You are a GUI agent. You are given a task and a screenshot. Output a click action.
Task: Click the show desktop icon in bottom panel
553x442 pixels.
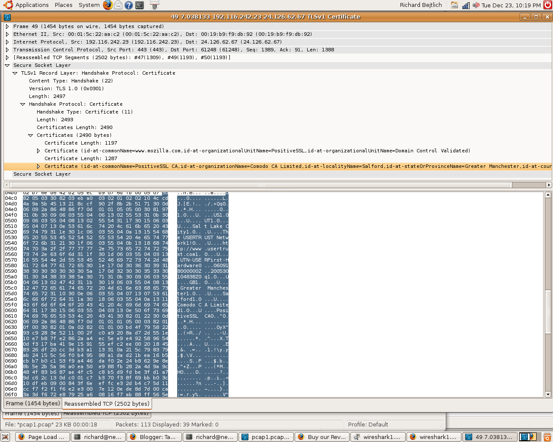coord(5,437)
